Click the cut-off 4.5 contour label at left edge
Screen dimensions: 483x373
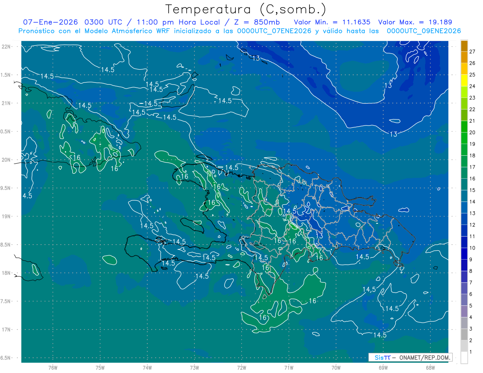[27, 196]
